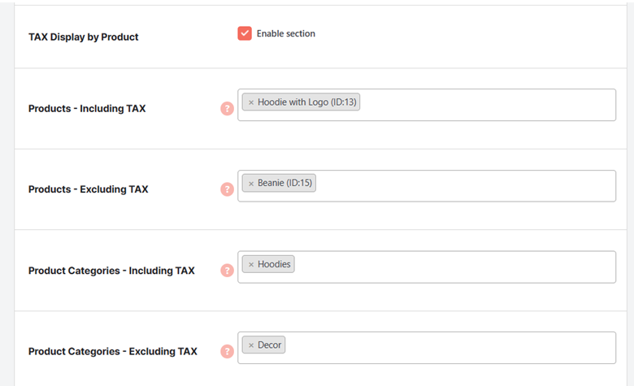634x386 pixels.
Task: Show help for Product Categories - Excluding TAX
Action: click(228, 351)
